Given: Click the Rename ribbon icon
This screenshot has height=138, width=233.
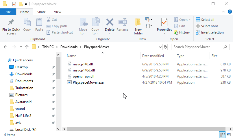Looking at the screenshot, I should point(123,22).
